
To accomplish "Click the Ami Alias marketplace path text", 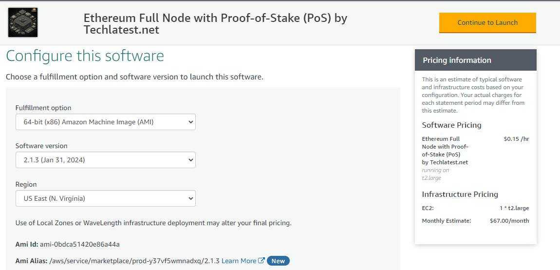I will 134,261.
